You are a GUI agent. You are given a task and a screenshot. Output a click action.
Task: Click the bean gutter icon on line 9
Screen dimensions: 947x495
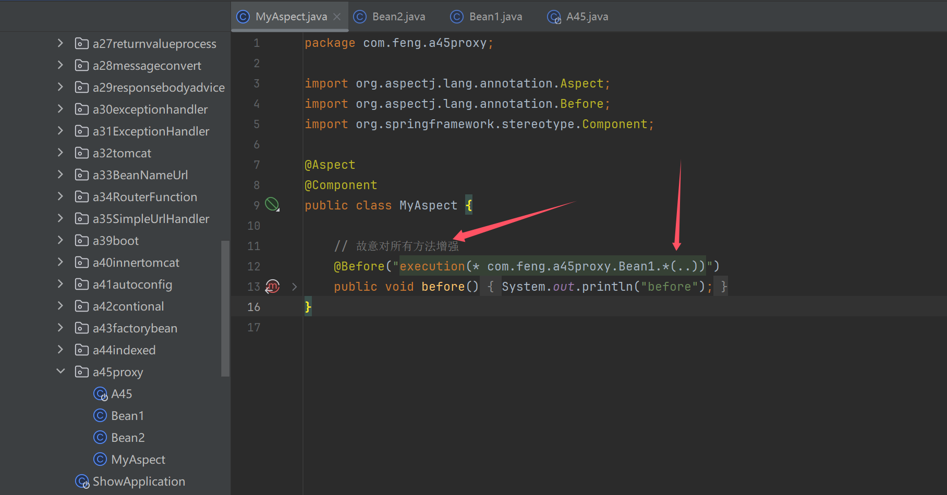click(x=272, y=204)
